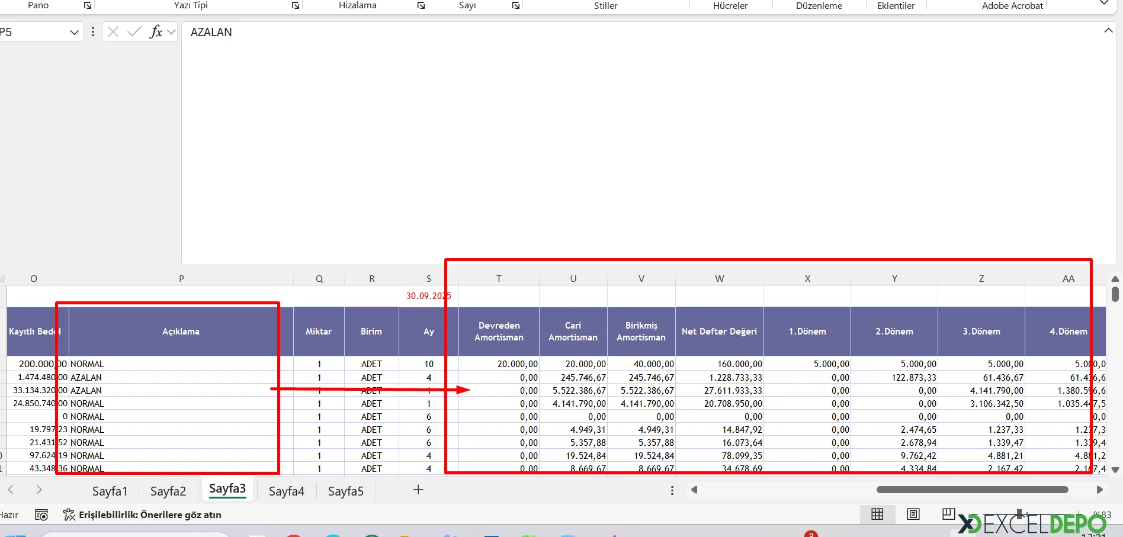The image size is (1123, 537).
Task: Expand ribbon display options chevron
Action: 1104,4
